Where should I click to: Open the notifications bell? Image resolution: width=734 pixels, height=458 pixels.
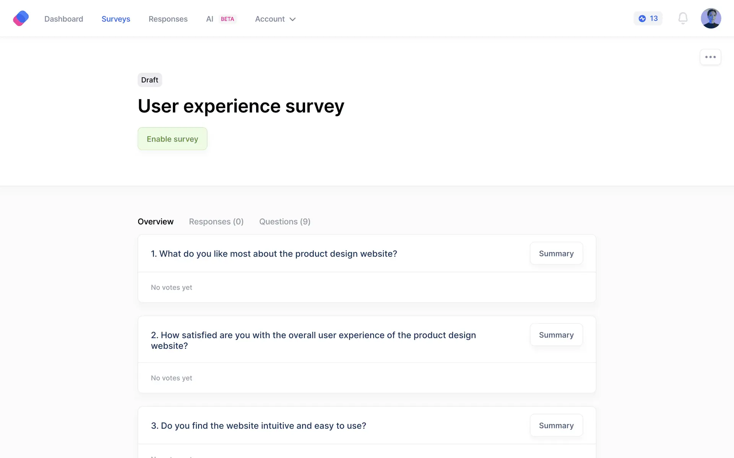[683, 18]
